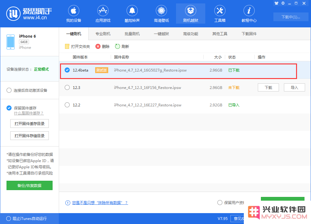The width and height of the screenshot is (311, 224).
Task: Open 刷机越狱 flash and jailbreak section
Action: click(191, 14)
